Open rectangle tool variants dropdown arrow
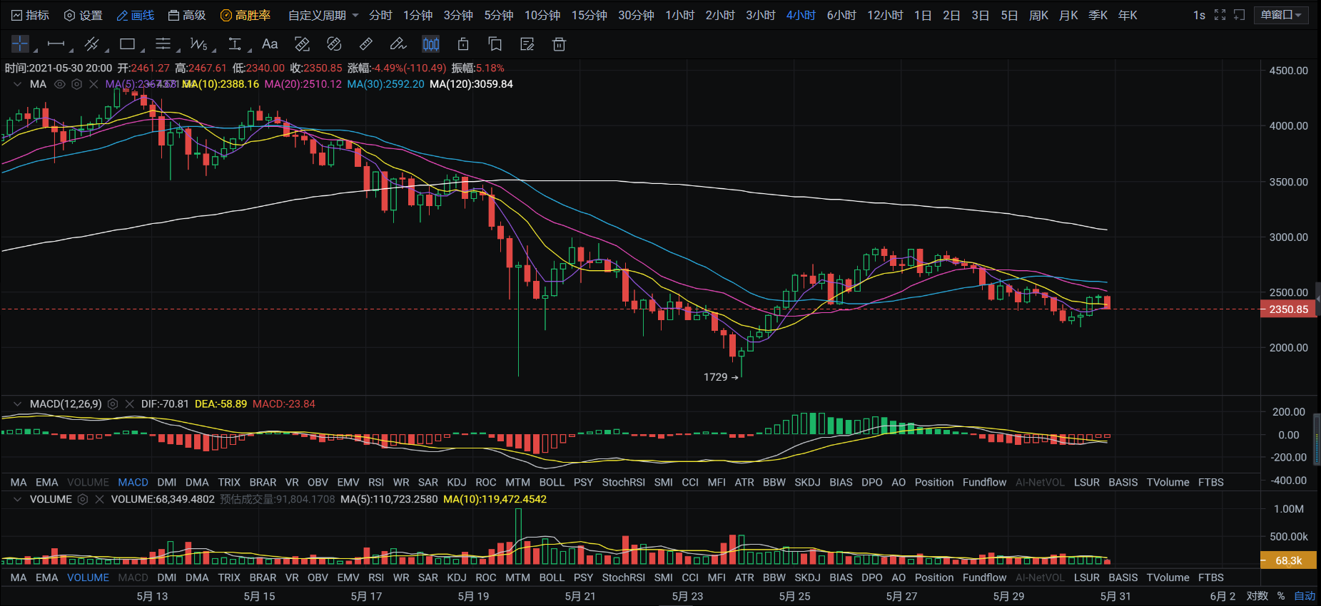Screen dimensions: 1321x606 pos(143,51)
